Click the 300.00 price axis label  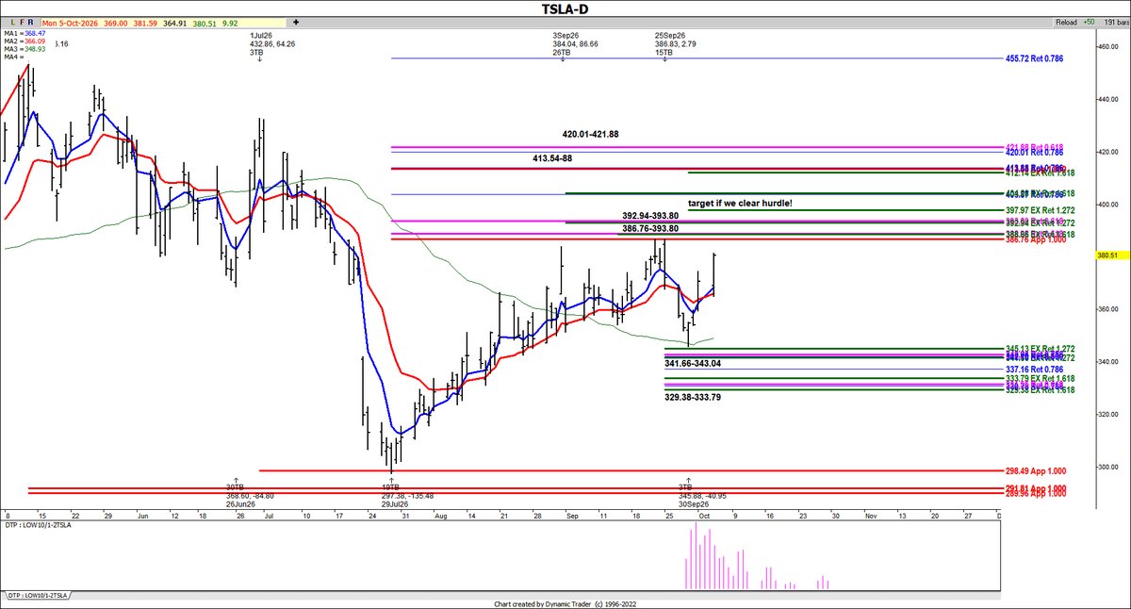coord(1106,468)
